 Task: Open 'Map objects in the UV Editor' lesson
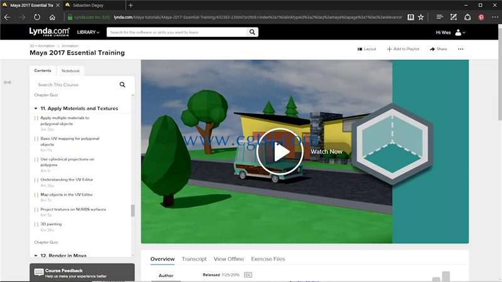click(x=67, y=194)
